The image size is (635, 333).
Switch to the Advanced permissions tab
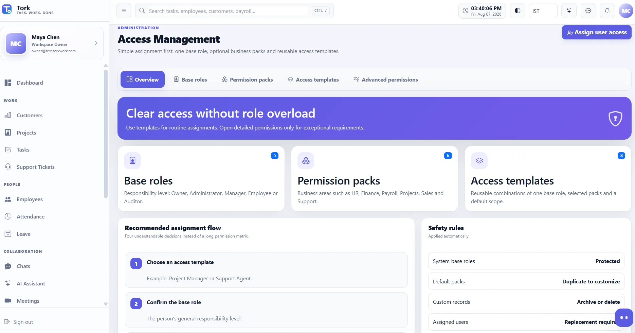point(386,79)
